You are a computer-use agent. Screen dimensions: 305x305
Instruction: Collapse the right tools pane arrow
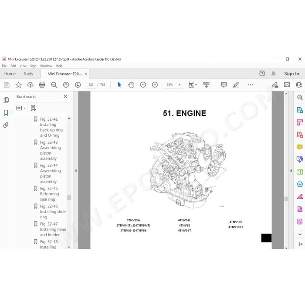291,171
